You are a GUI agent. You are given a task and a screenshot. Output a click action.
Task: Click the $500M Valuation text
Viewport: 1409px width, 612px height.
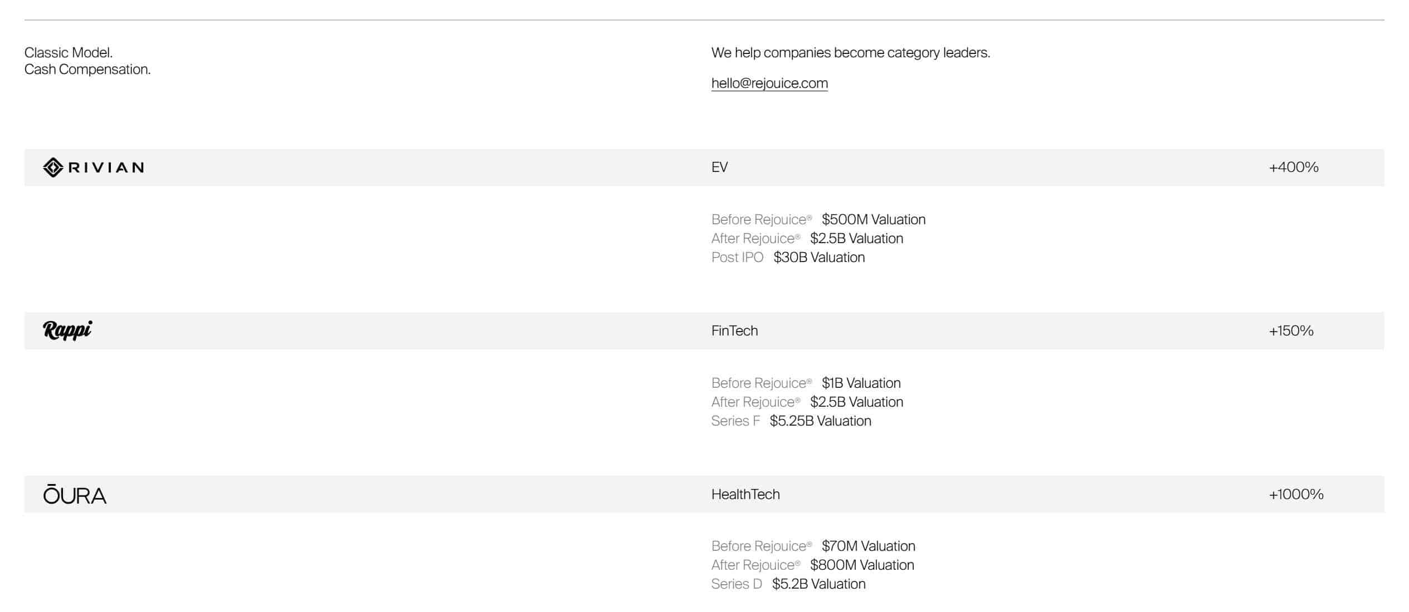(874, 220)
